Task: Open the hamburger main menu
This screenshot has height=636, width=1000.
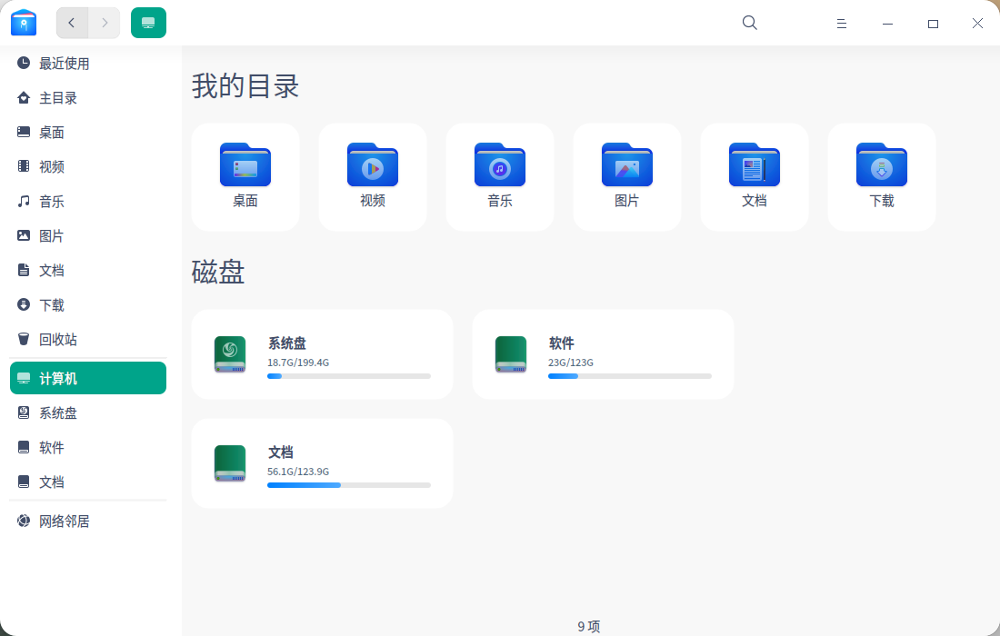Action: 841,24
